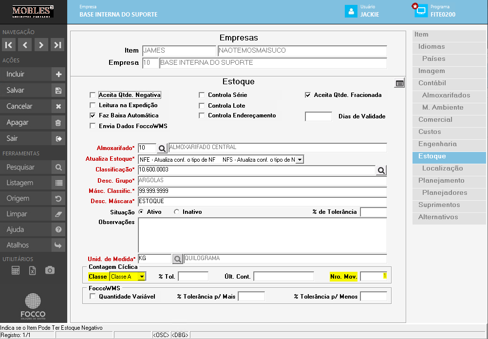
Task: Click the eraser icon beside Limpar
Action: 58,214
